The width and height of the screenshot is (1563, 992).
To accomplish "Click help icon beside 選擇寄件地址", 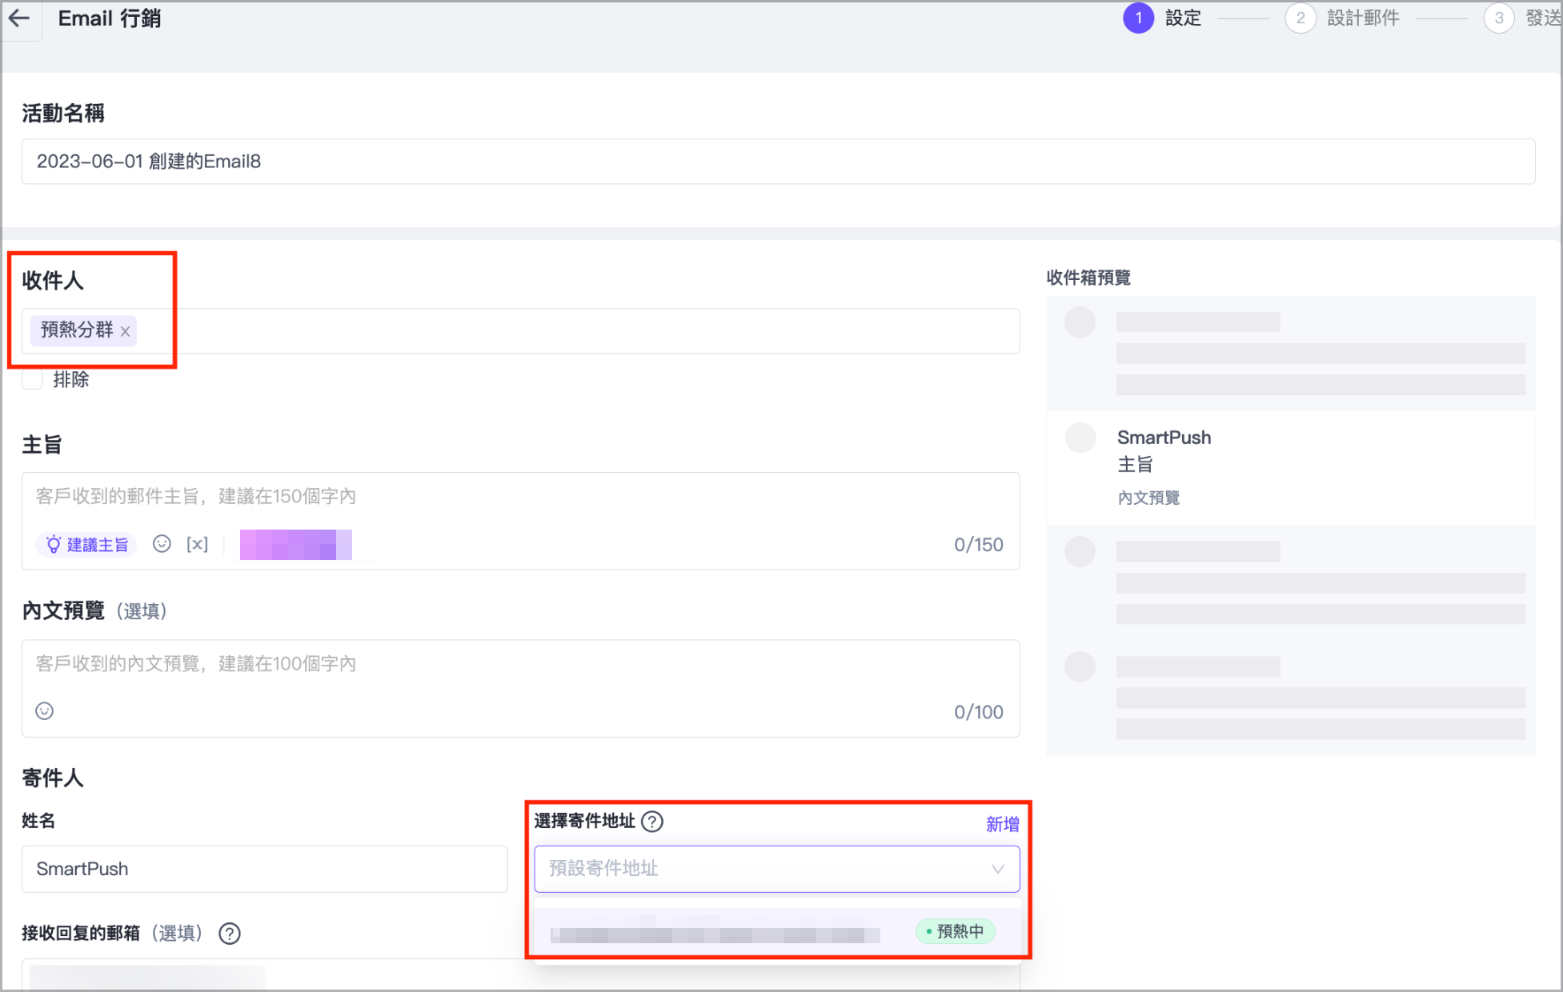I will click(652, 822).
